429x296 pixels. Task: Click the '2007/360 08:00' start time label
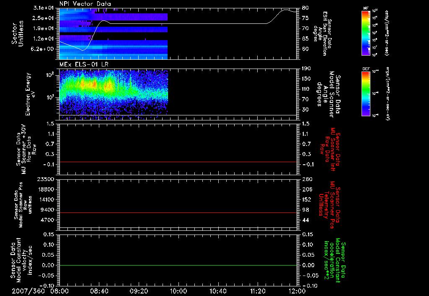tap(41, 291)
